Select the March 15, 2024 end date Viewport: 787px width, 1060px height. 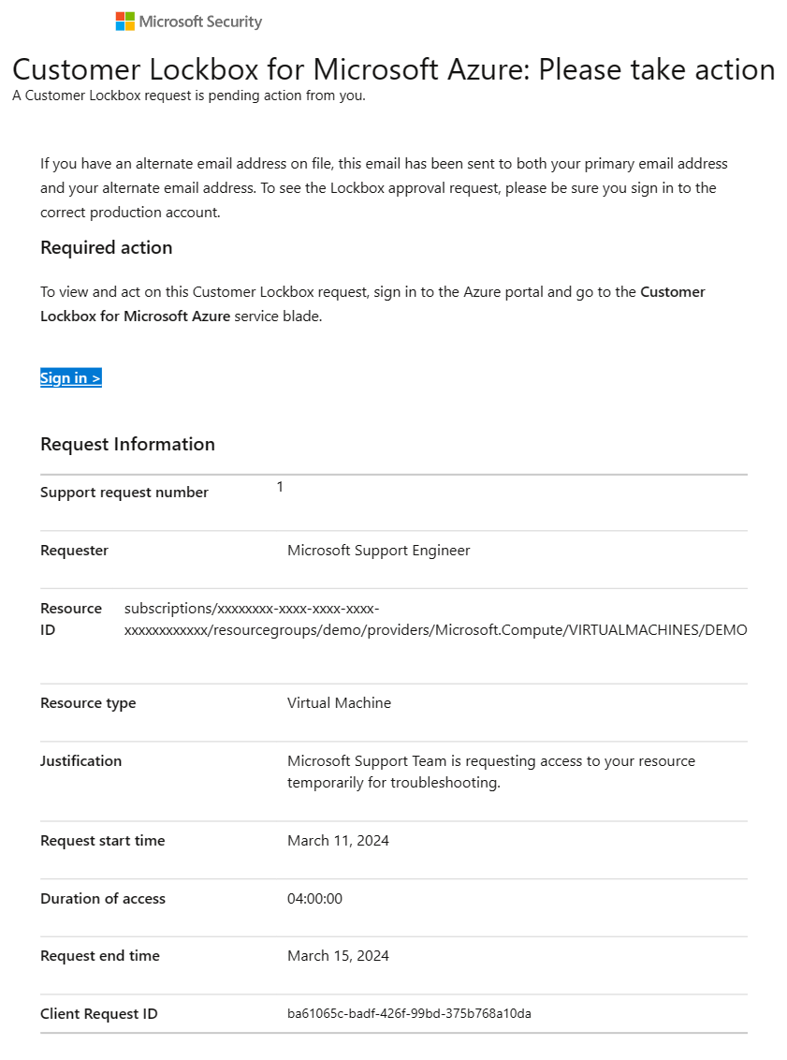338,956
